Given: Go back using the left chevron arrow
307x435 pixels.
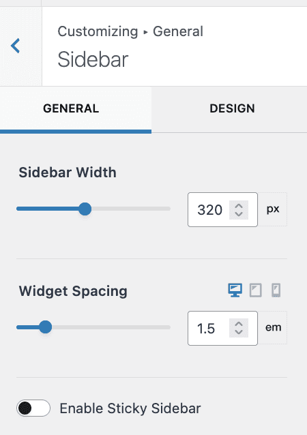Looking at the screenshot, I should pos(16,46).
